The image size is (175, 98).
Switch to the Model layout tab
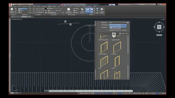tap(12, 93)
